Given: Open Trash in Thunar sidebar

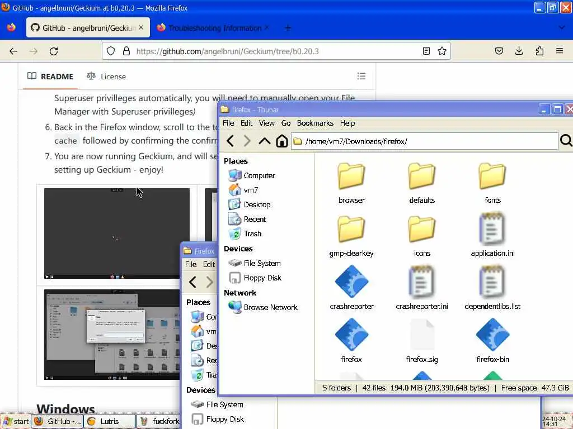Looking at the screenshot, I should point(245,234).
